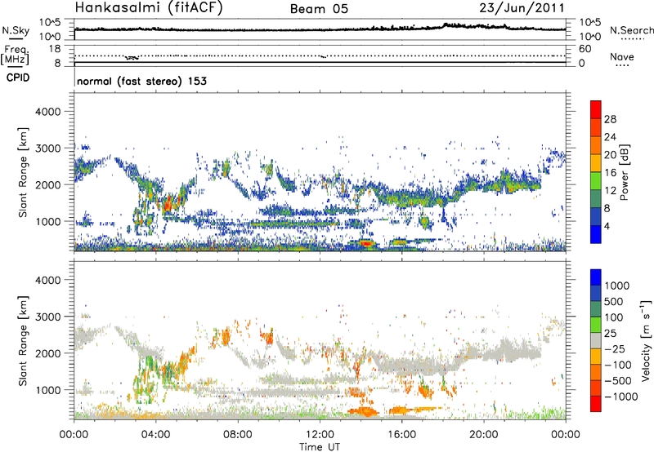Click the Slant Range label of the power panel
The width and height of the screenshot is (654, 452).
23,172
